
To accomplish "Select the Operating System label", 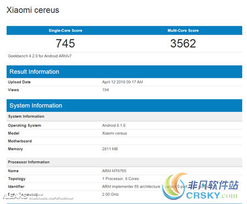I will click(x=25, y=126).
